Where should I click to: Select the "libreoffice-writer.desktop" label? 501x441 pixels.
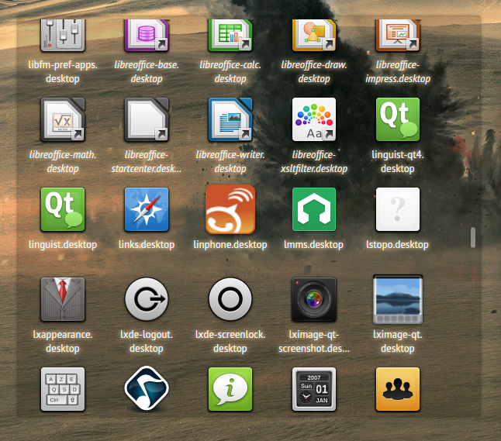[x=230, y=161]
